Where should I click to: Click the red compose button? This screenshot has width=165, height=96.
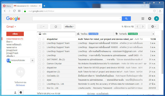click(15, 34)
